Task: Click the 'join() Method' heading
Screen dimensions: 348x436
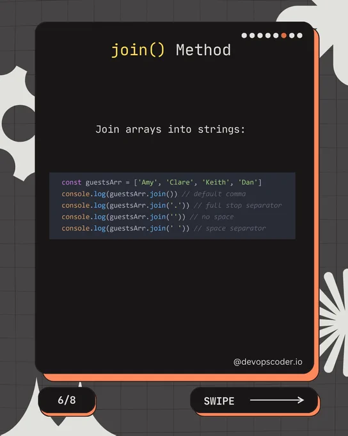Action: tap(171, 50)
